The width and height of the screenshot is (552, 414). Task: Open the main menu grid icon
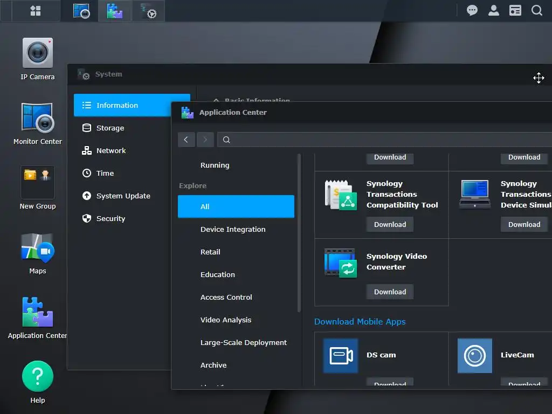click(x=36, y=11)
